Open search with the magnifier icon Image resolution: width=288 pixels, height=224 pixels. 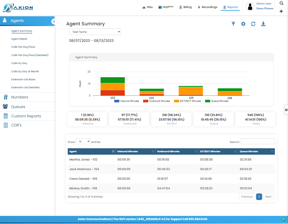(x=281, y=3)
